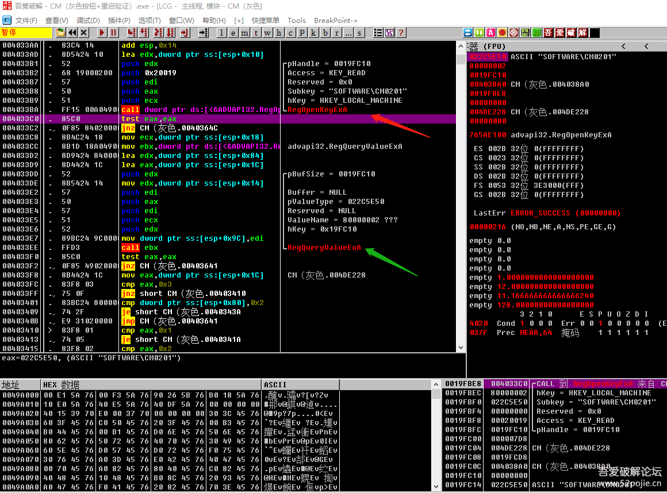The image size is (667, 493).
Task: Open call stack with 'k' button
Action: tap(314, 33)
